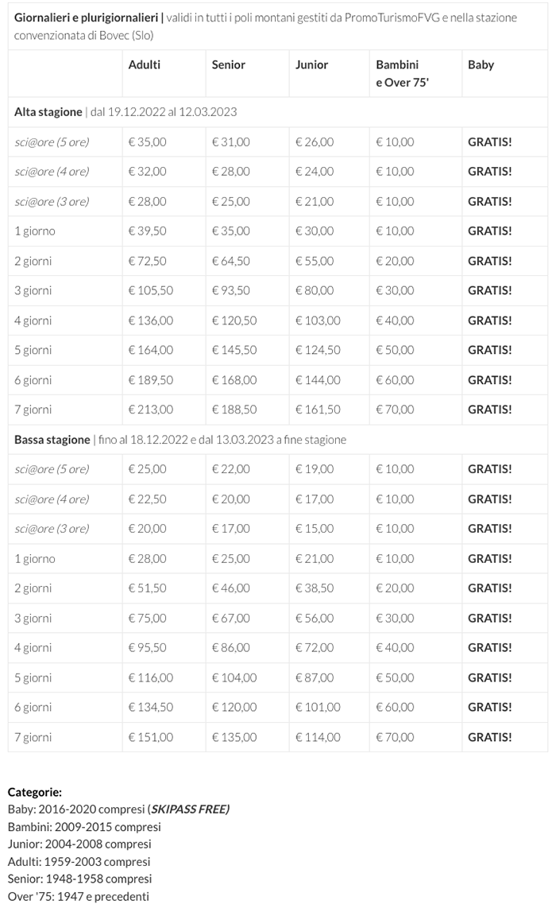Click the Bambini e Over 75' header
Screen dimensions: 556x920
pyautogui.click(x=402, y=73)
